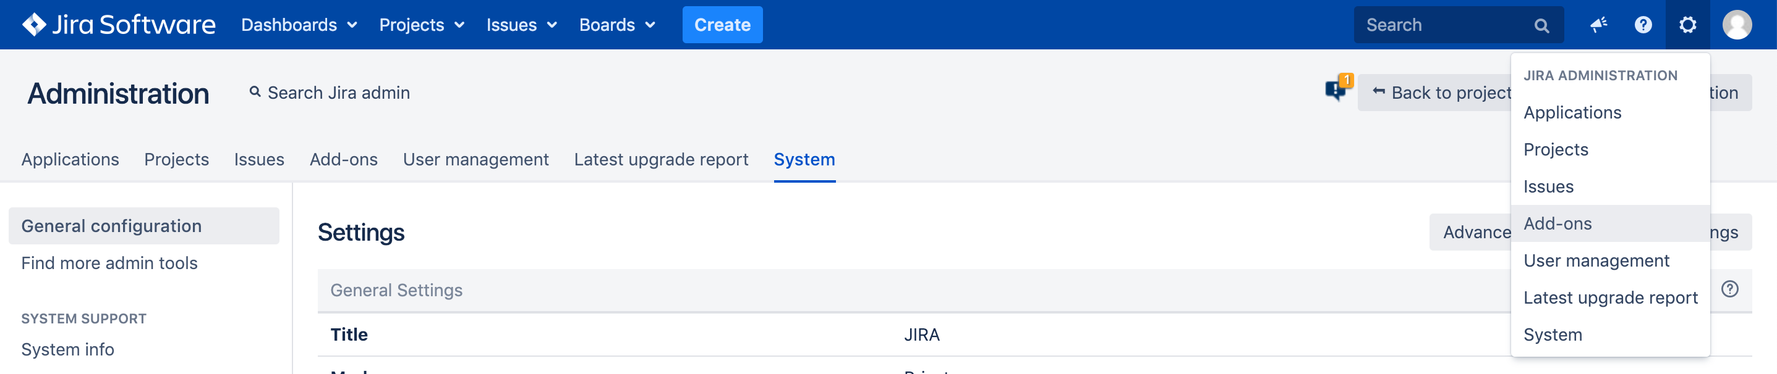Image resolution: width=1777 pixels, height=374 pixels.
Task: Choose Add-ons in Jira Administration menu
Action: [1609, 224]
